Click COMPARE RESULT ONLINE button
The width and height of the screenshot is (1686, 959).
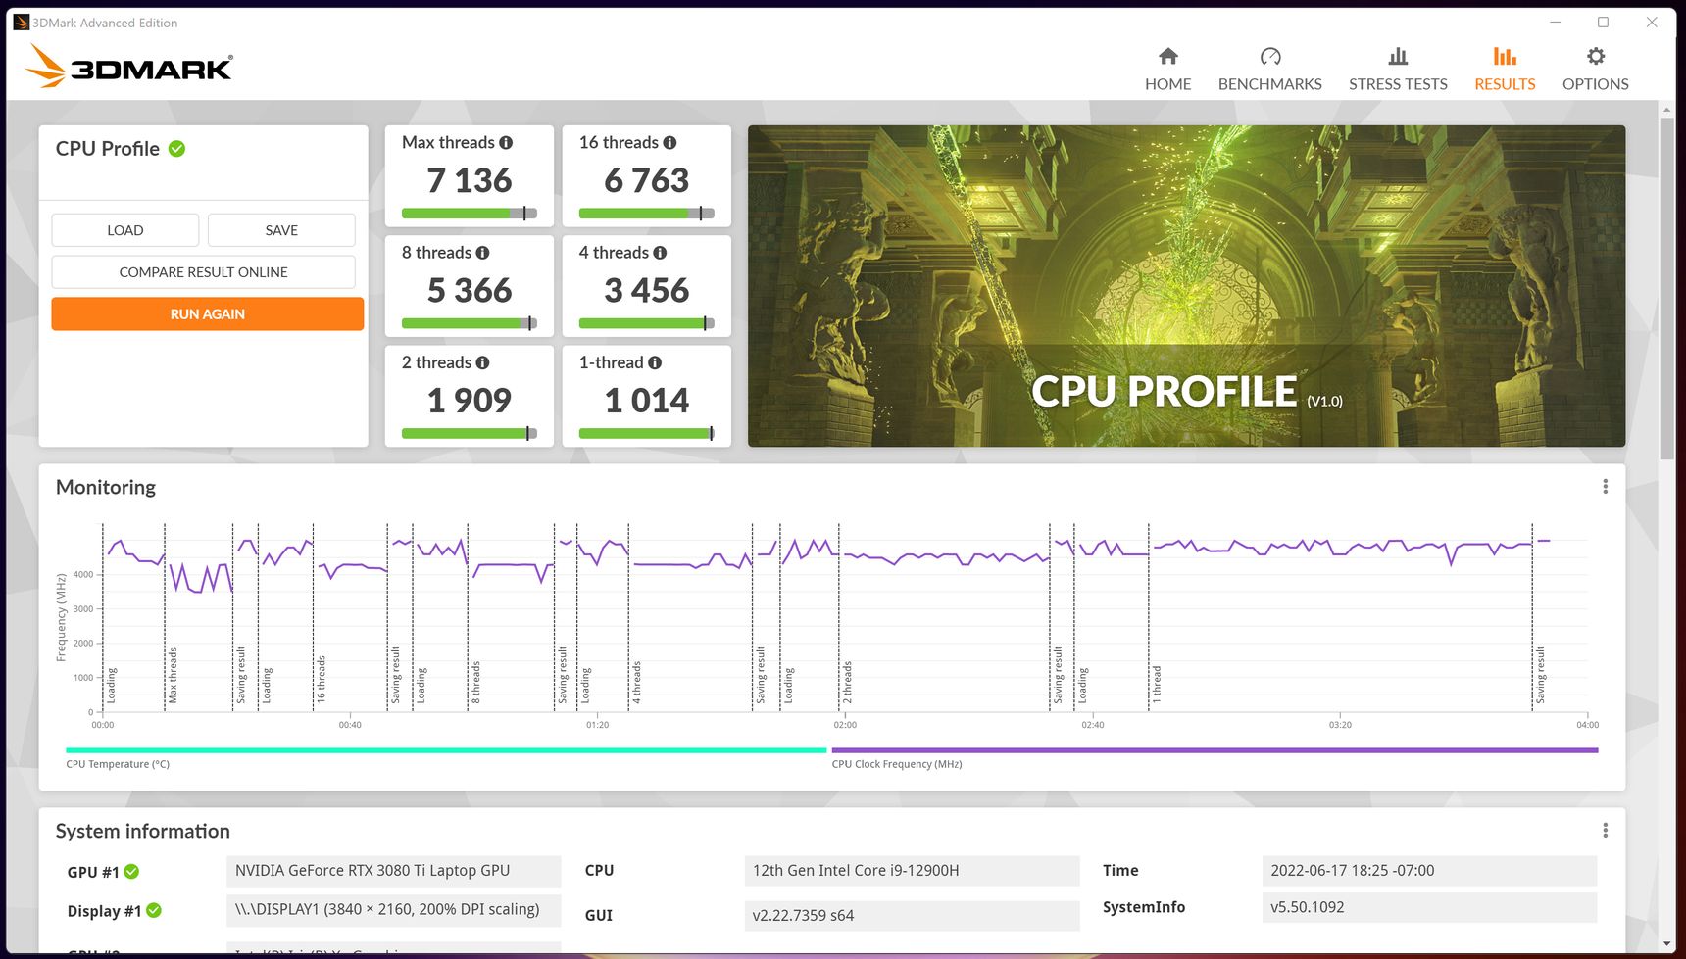click(x=204, y=272)
